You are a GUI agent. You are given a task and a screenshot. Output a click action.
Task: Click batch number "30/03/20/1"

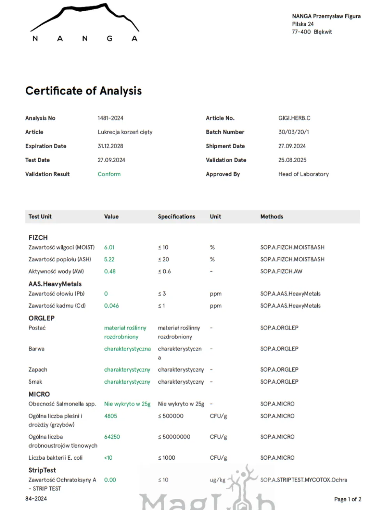294,132
